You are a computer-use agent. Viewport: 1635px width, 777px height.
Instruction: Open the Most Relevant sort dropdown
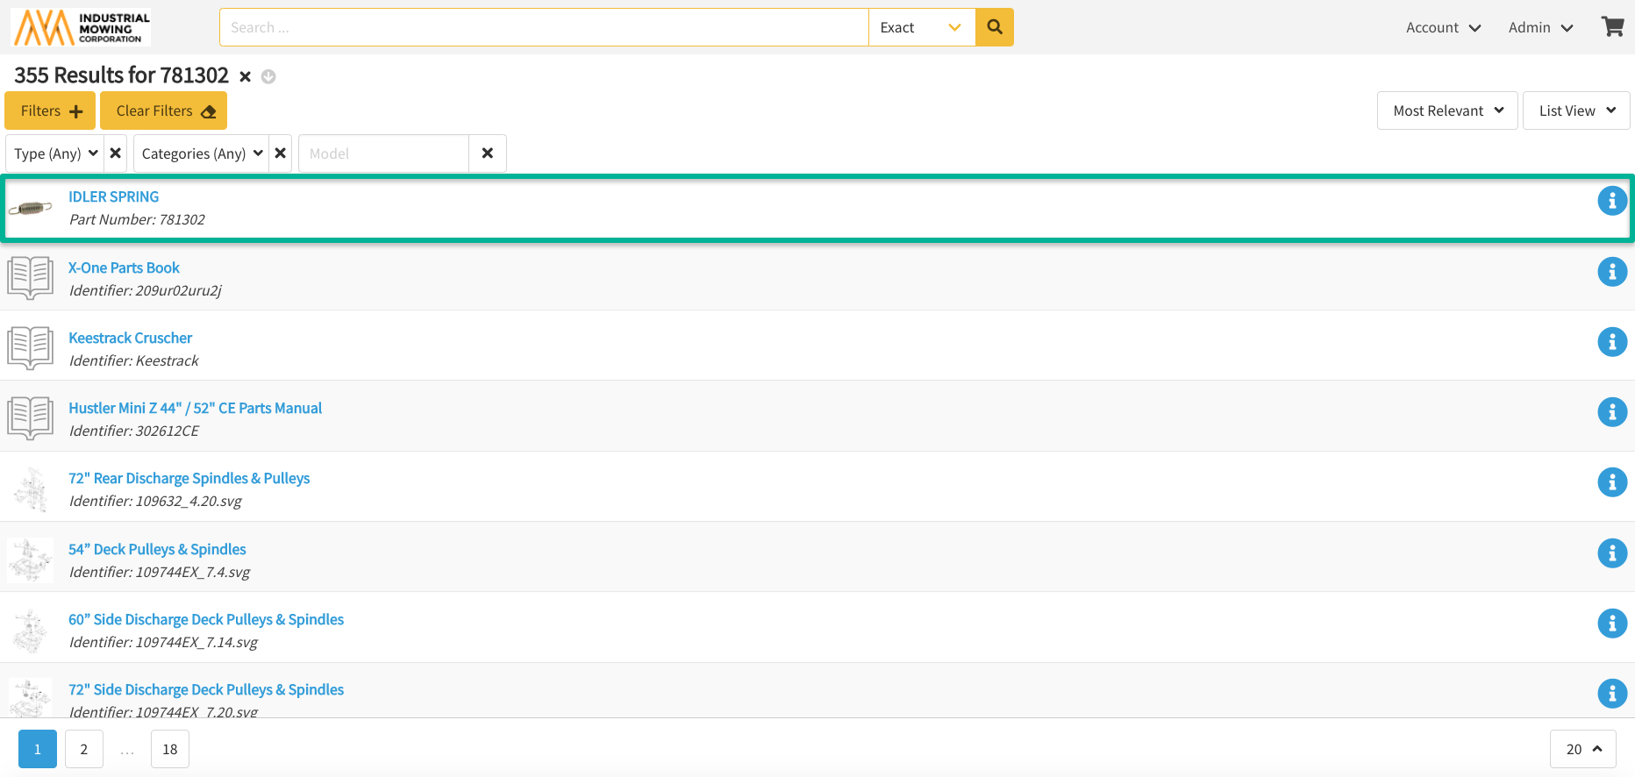(x=1446, y=110)
